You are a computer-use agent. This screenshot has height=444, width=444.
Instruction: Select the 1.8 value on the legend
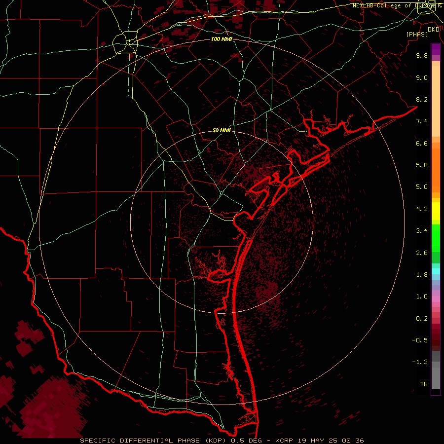tap(422, 275)
